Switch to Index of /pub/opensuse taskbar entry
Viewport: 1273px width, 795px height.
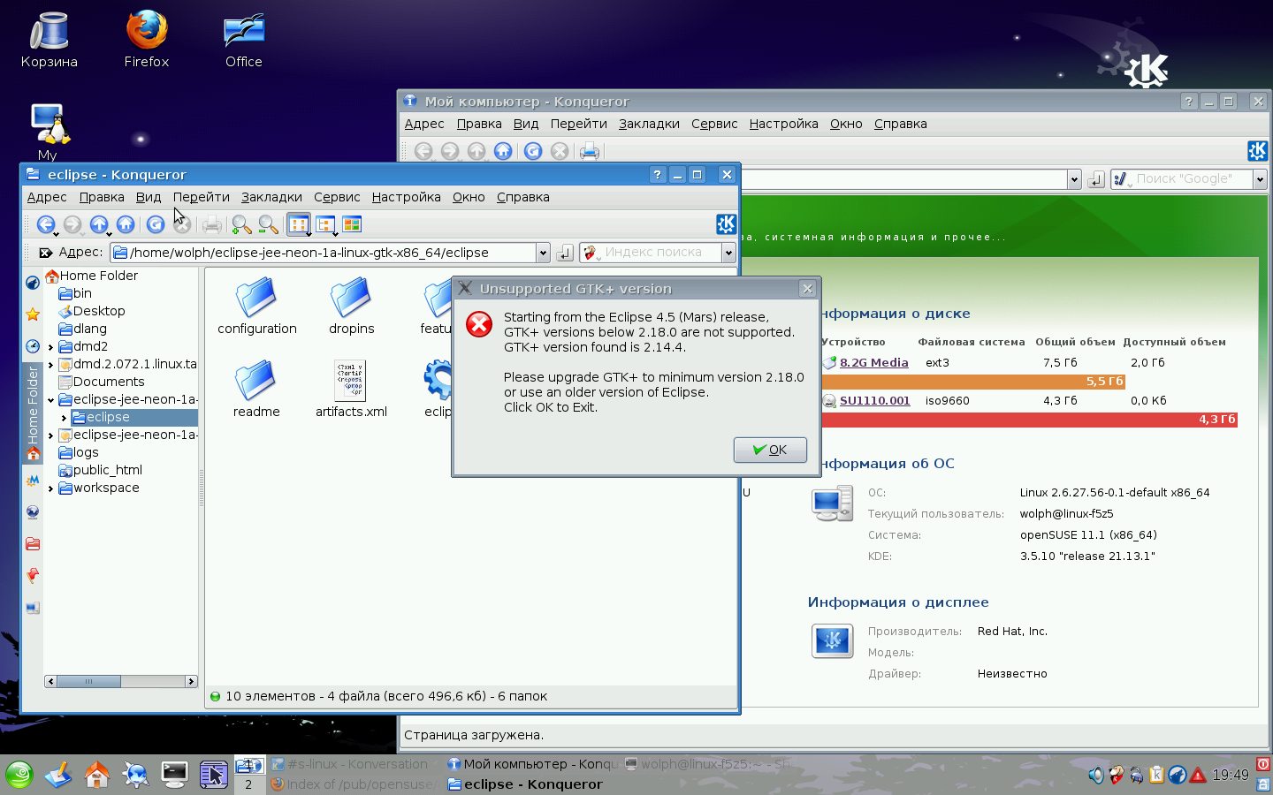coord(356,784)
